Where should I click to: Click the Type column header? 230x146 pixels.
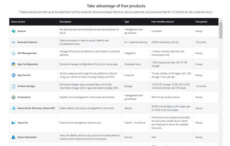127,22
